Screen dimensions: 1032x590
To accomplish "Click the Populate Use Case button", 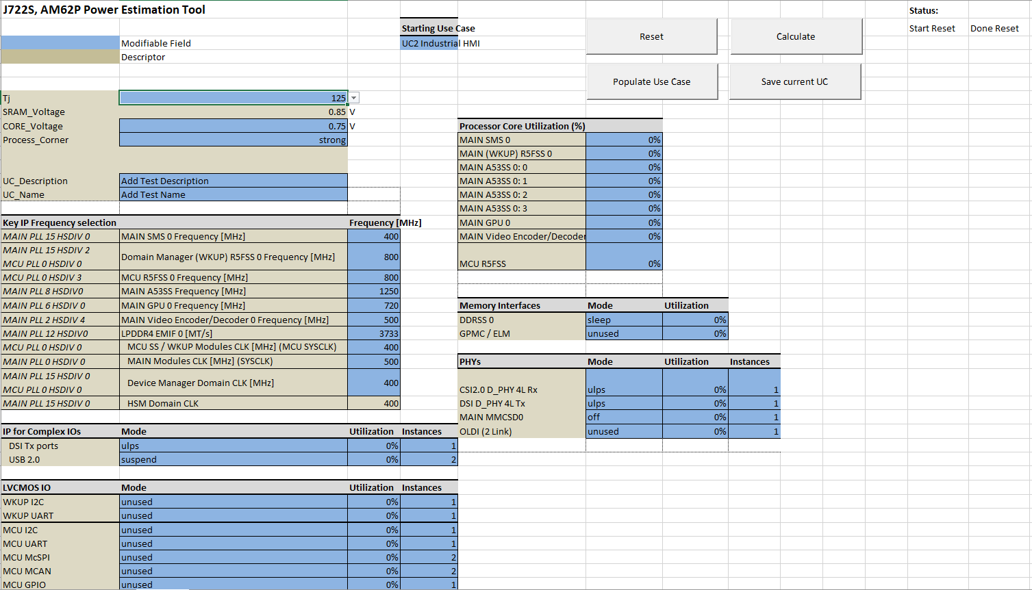I will coord(651,81).
